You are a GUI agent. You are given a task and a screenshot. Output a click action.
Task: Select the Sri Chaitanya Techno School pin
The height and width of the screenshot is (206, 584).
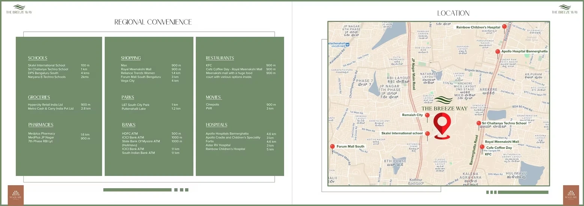pos(479,124)
